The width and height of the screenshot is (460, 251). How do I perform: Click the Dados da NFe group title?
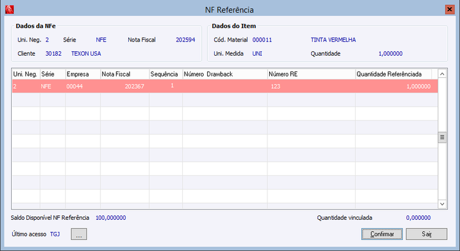coord(36,26)
